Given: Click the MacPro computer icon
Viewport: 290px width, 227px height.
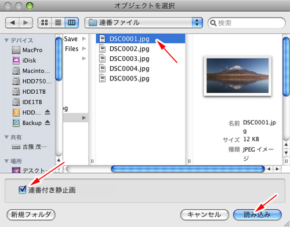Looking at the screenshot, I should pos(16,50).
